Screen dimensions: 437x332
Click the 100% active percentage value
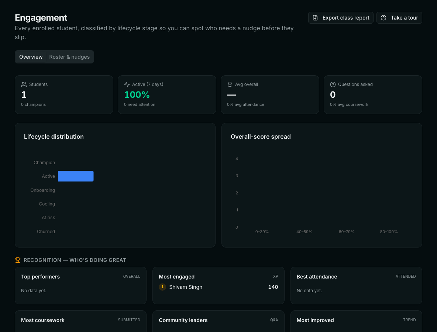click(x=137, y=95)
